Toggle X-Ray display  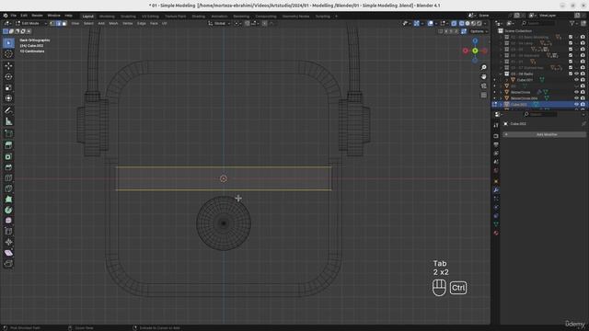[x=454, y=23]
